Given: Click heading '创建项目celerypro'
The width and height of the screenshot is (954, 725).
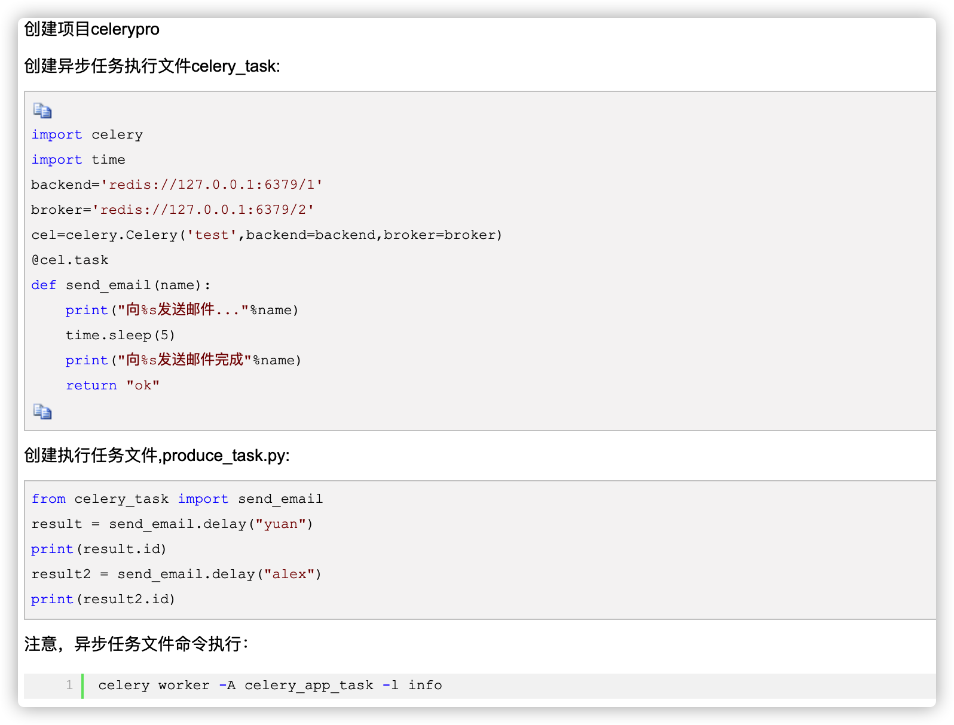Looking at the screenshot, I should click(x=91, y=29).
